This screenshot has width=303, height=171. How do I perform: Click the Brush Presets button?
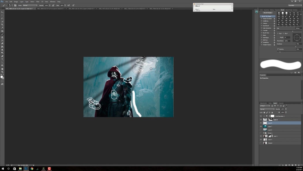click(268, 13)
